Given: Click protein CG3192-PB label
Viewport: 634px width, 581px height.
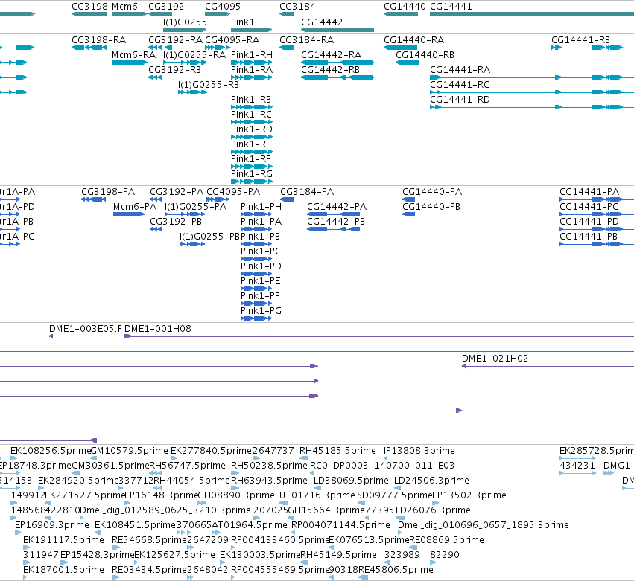Looking at the screenshot, I should 176,221.
